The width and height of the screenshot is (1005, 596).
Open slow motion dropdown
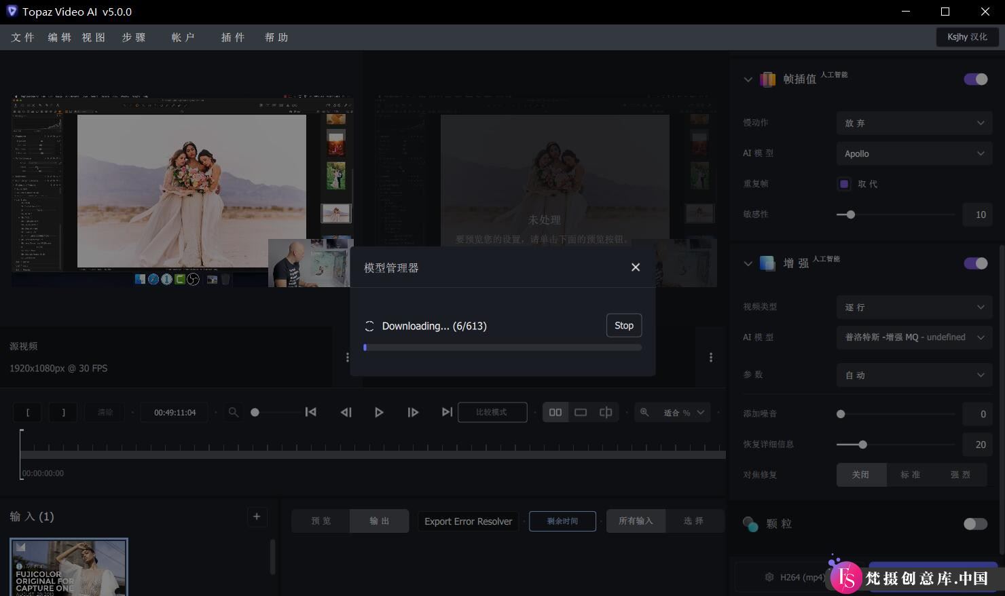pos(914,123)
